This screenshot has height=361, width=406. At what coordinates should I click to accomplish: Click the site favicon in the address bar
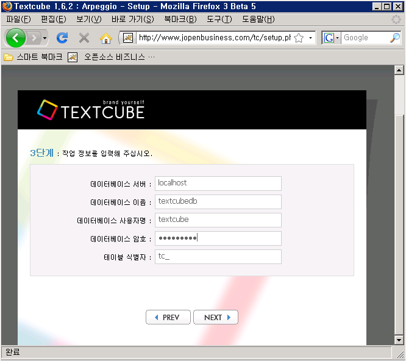coord(128,38)
